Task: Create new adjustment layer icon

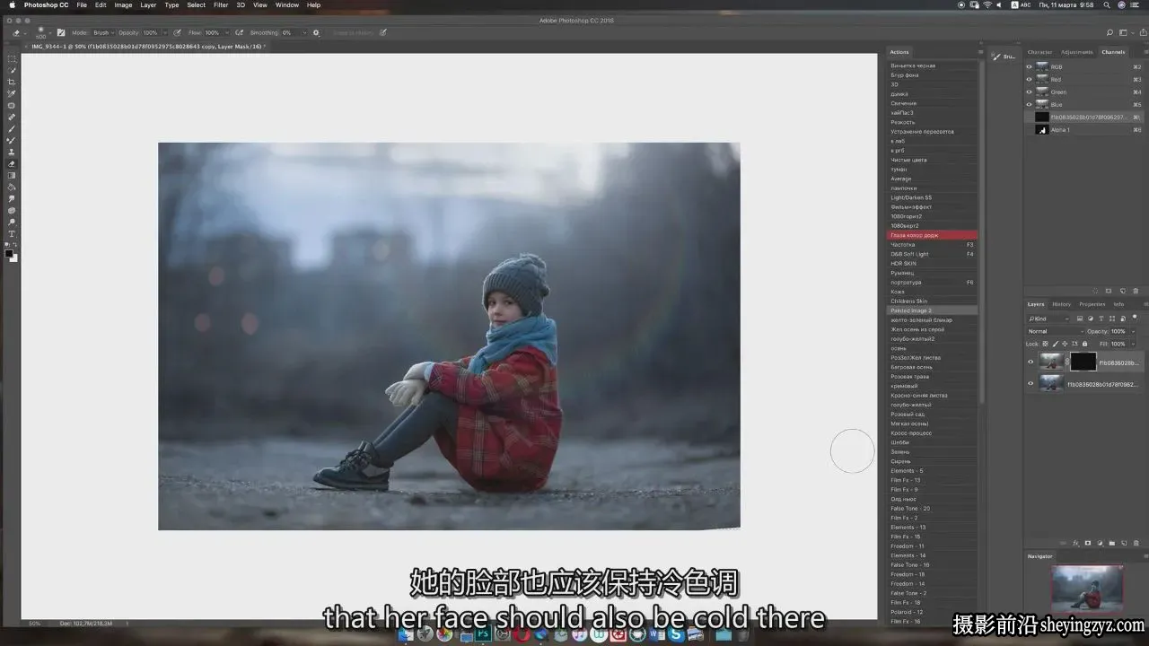Action: (x=1100, y=543)
